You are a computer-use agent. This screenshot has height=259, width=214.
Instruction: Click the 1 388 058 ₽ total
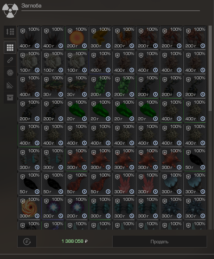point(74,241)
